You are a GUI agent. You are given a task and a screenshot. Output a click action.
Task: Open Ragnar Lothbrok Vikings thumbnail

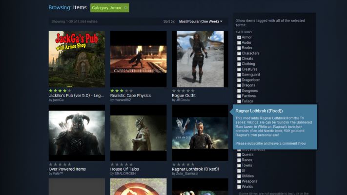click(200, 133)
